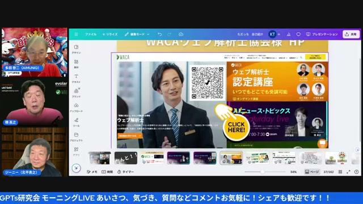The width and height of the screenshot is (363, 204).
Task: Expand the 編集モード editing mode dropdown
Action: click(x=137, y=34)
